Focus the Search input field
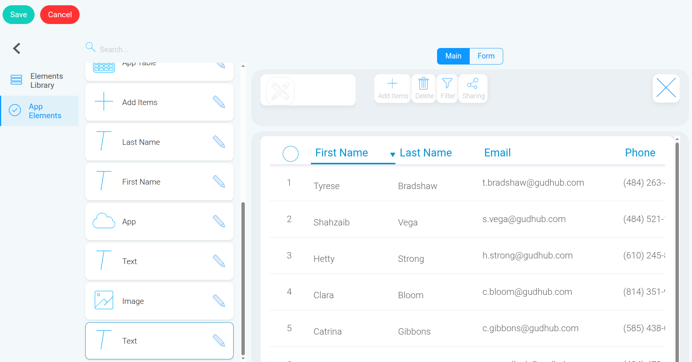Viewport: 692px width, 362px height. point(165,50)
